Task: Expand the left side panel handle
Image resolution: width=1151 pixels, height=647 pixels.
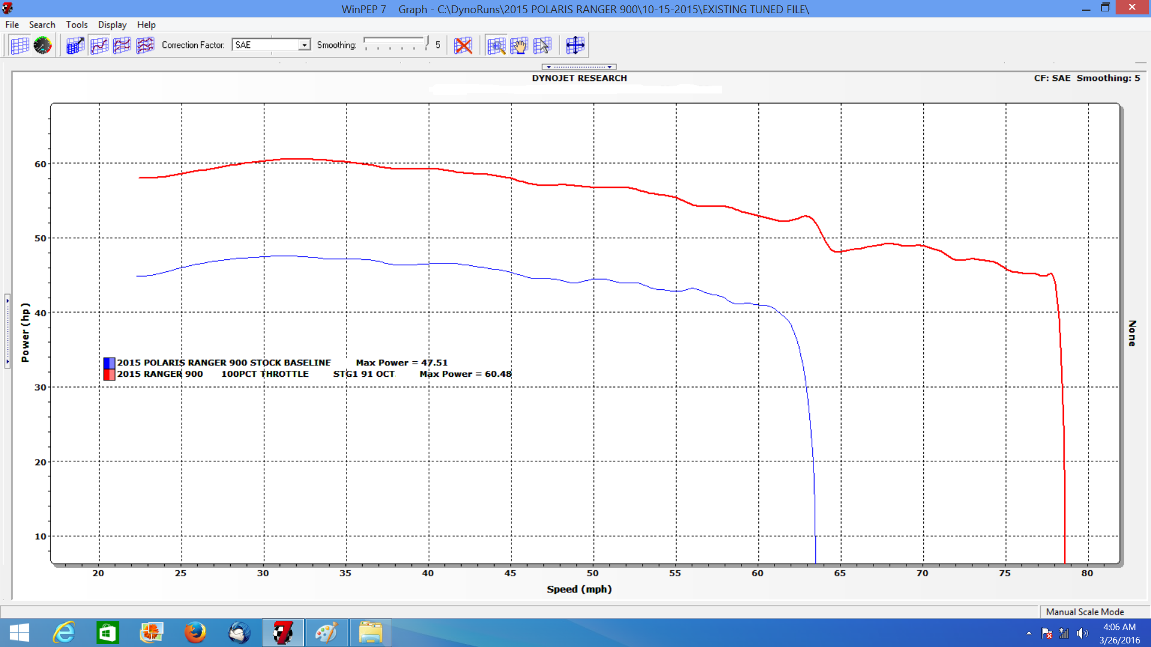Action: [x=7, y=331]
